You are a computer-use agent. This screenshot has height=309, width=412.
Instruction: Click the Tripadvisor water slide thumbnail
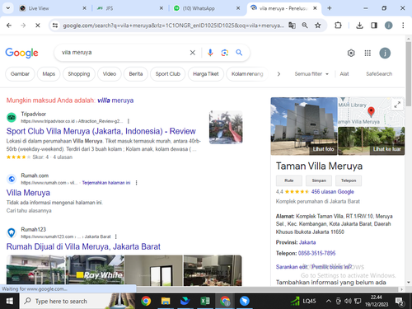tap(226, 127)
